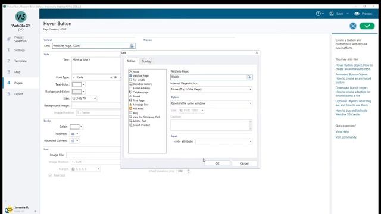Click the Samantha M. user avatar
This screenshot has width=381, height=214.
(9, 210)
